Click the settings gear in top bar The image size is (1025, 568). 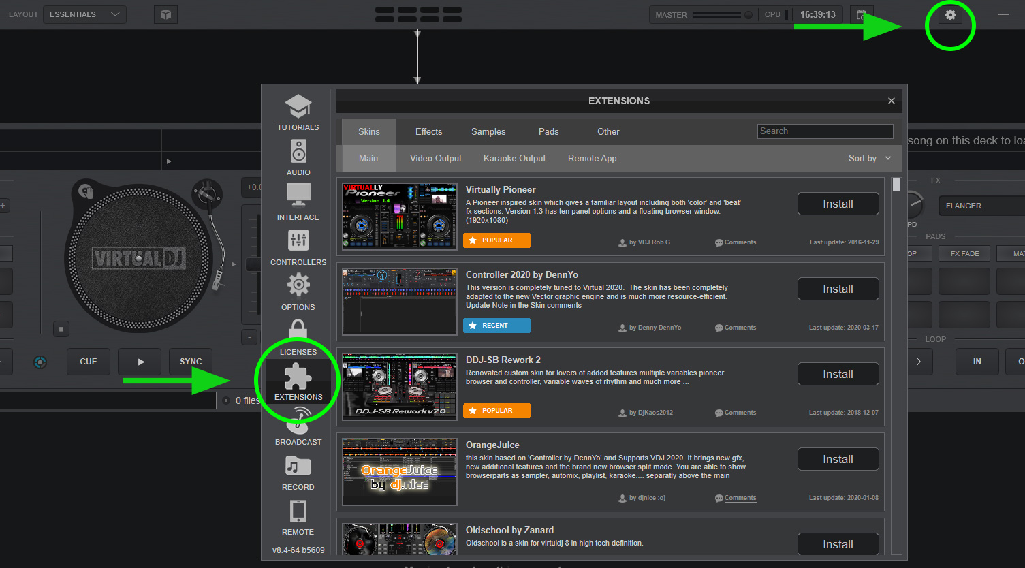tap(950, 15)
